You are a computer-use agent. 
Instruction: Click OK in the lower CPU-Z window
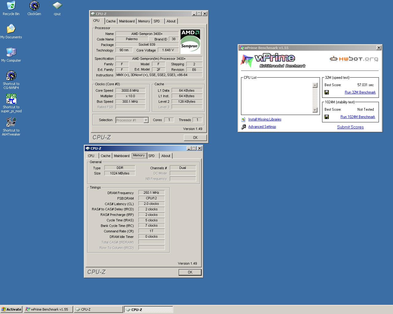190,272
